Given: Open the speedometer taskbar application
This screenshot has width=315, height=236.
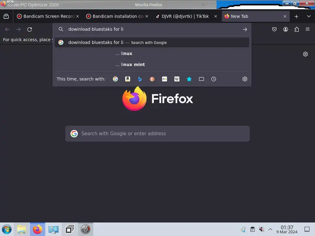Looking at the screenshot, I should 86,229.
